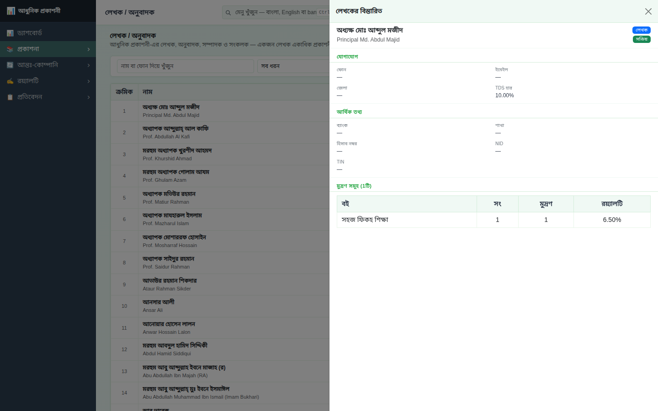This screenshot has width=658, height=411.
Task: Expand the রয়্যালটি submenu chevron
Action: click(x=89, y=81)
